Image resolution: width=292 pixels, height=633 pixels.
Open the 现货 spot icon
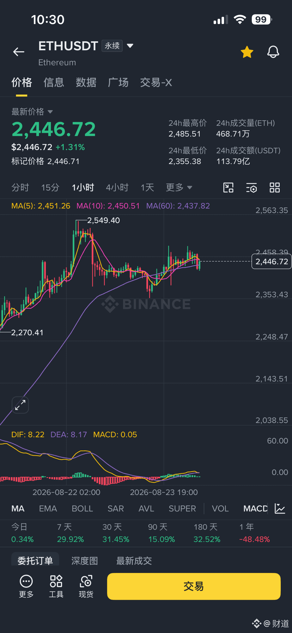pos(86,586)
